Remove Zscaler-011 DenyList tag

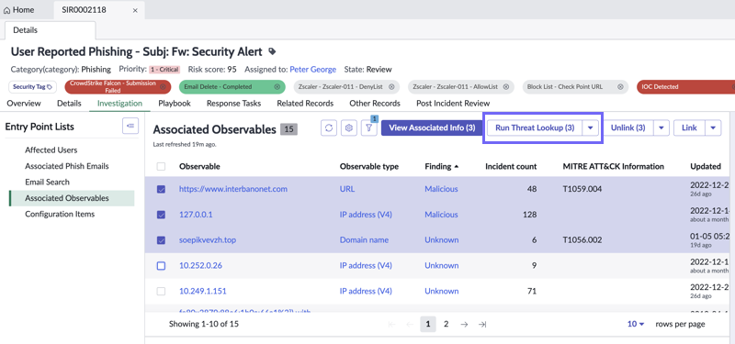pyautogui.click(x=391, y=86)
